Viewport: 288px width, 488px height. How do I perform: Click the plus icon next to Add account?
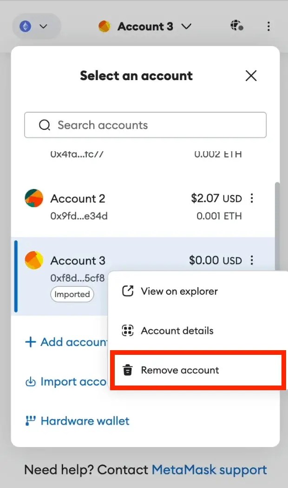pos(29,342)
